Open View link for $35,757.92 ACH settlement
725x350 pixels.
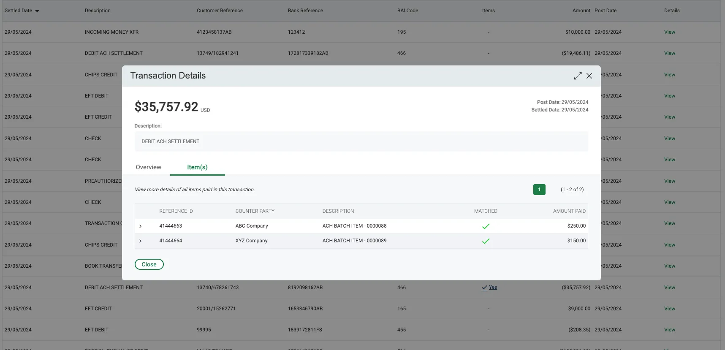coord(670,288)
